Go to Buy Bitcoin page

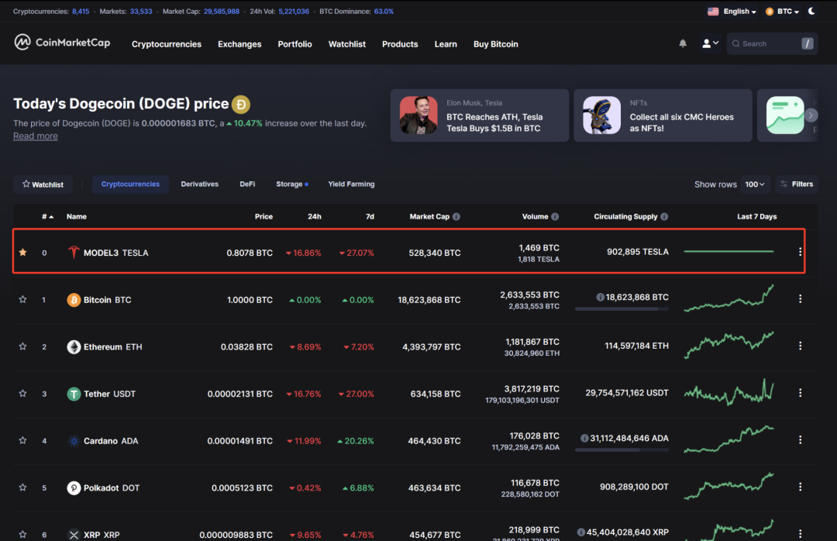pyautogui.click(x=496, y=44)
